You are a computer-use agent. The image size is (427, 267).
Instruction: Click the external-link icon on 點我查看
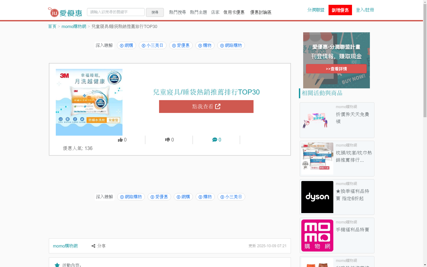click(x=218, y=107)
